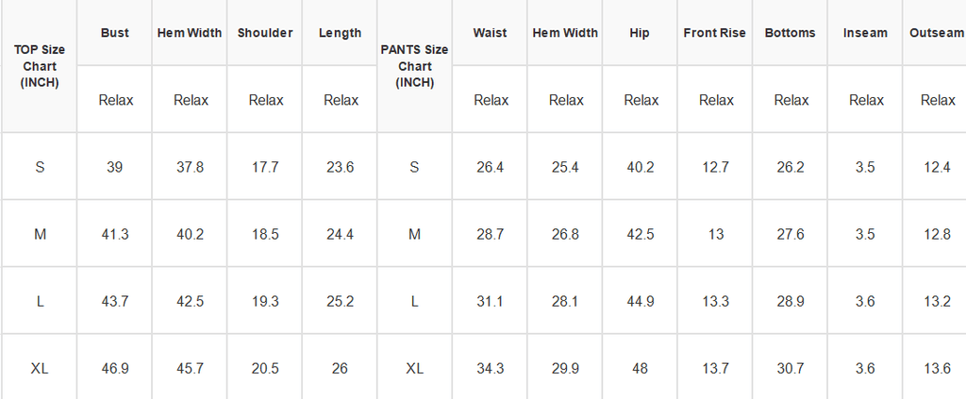966x399 pixels.
Task: Click the front rise value 13 for M
Action: coord(715,234)
